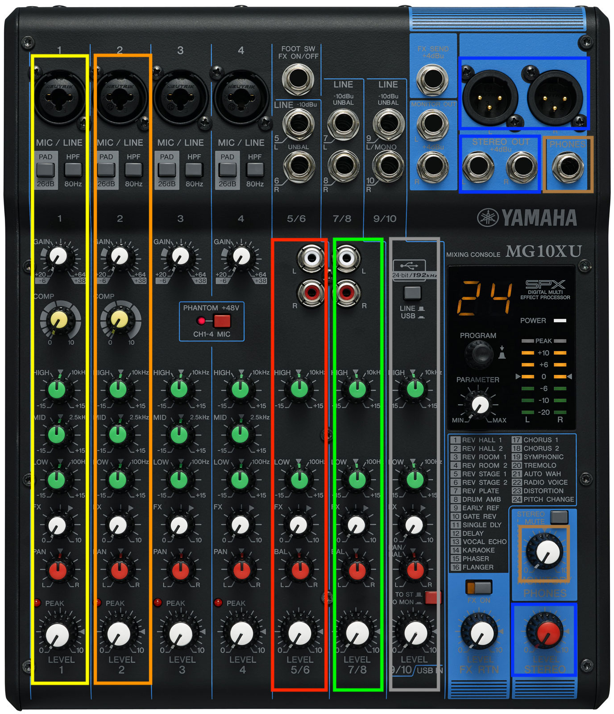Flip the TO ST / TO MON switch
614x714 pixels.
click(x=432, y=598)
